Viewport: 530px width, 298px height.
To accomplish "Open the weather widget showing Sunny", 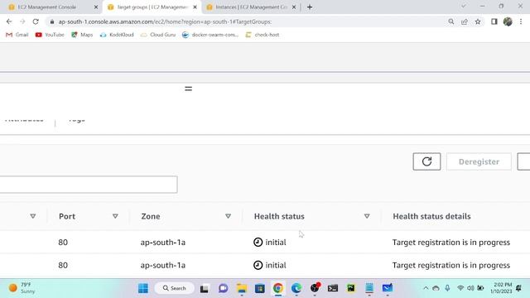I will (22, 288).
